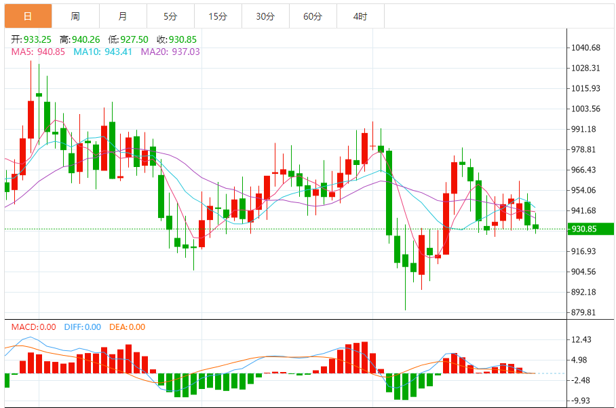Open the 60分 interval tab
The image size is (616, 408).
(x=313, y=16)
